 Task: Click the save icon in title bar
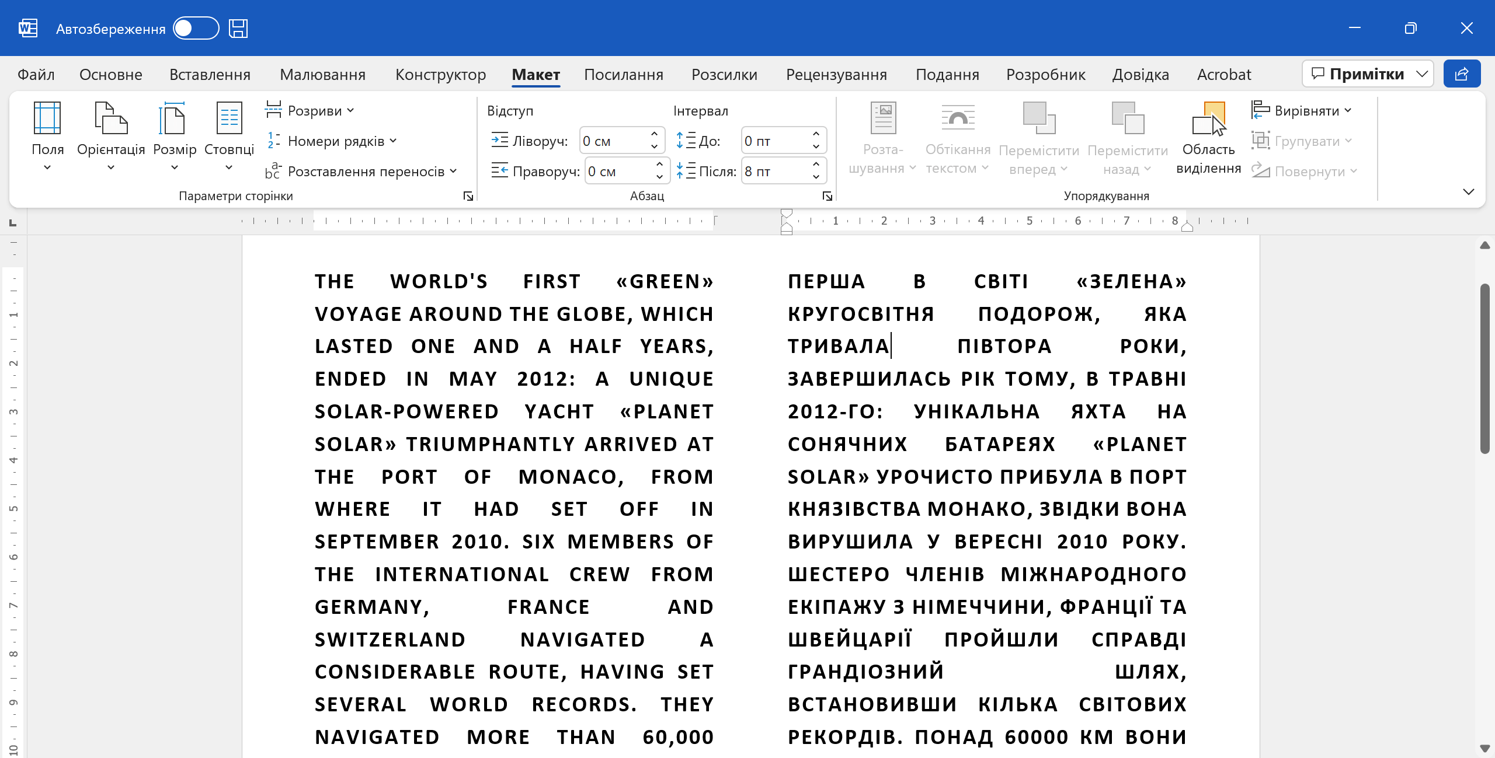[x=238, y=28]
